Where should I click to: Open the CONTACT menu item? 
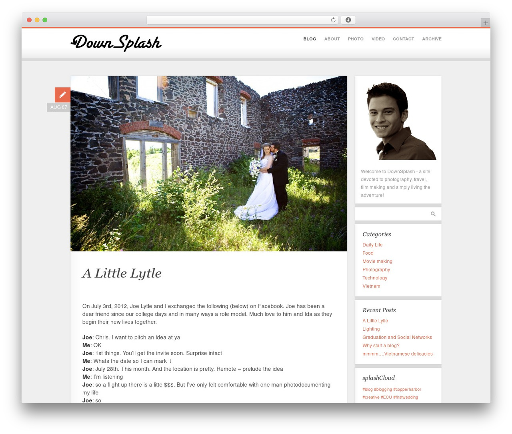click(403, 39)
